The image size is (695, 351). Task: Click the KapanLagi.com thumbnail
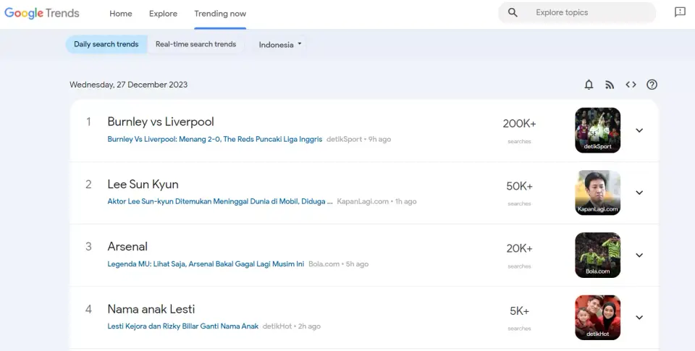(x=597, y=193)
